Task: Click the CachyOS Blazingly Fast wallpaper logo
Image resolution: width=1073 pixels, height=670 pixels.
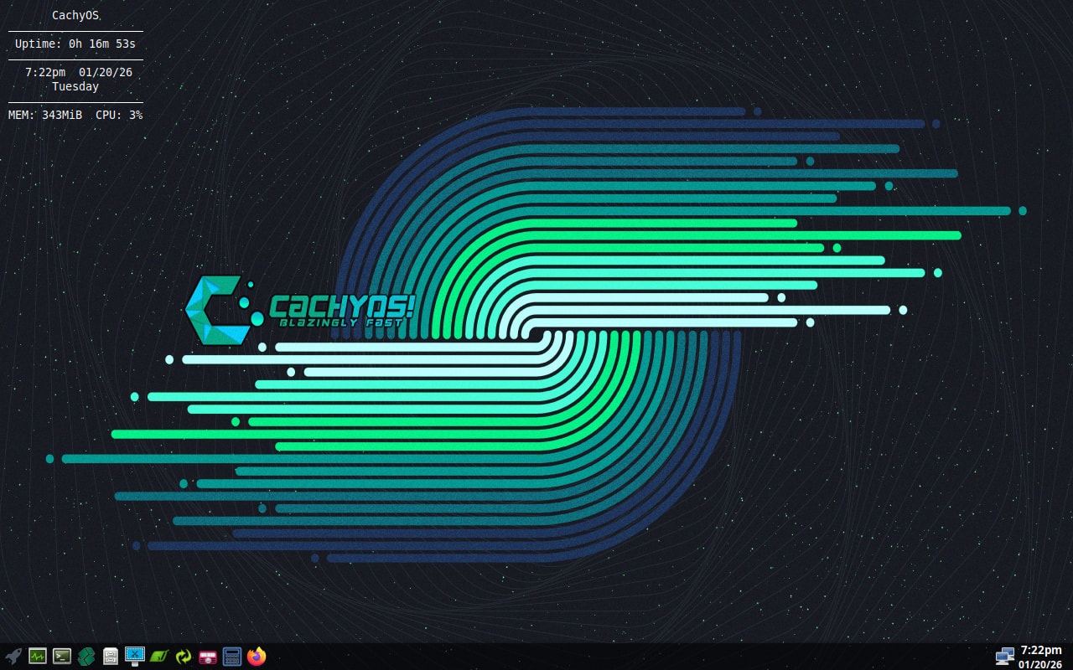Action: (300, 311)
